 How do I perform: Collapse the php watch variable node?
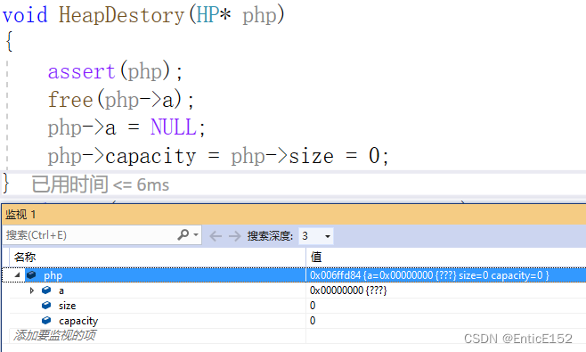point(17,275)
